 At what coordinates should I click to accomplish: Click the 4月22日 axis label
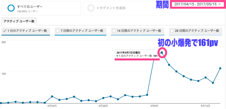pyautogui.click(x=52, y=106)
